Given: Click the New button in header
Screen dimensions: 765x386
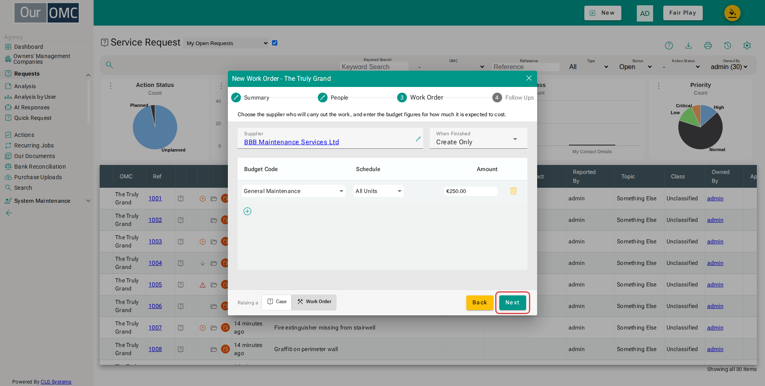Looking at the screenshot, I should click(603, 13).
